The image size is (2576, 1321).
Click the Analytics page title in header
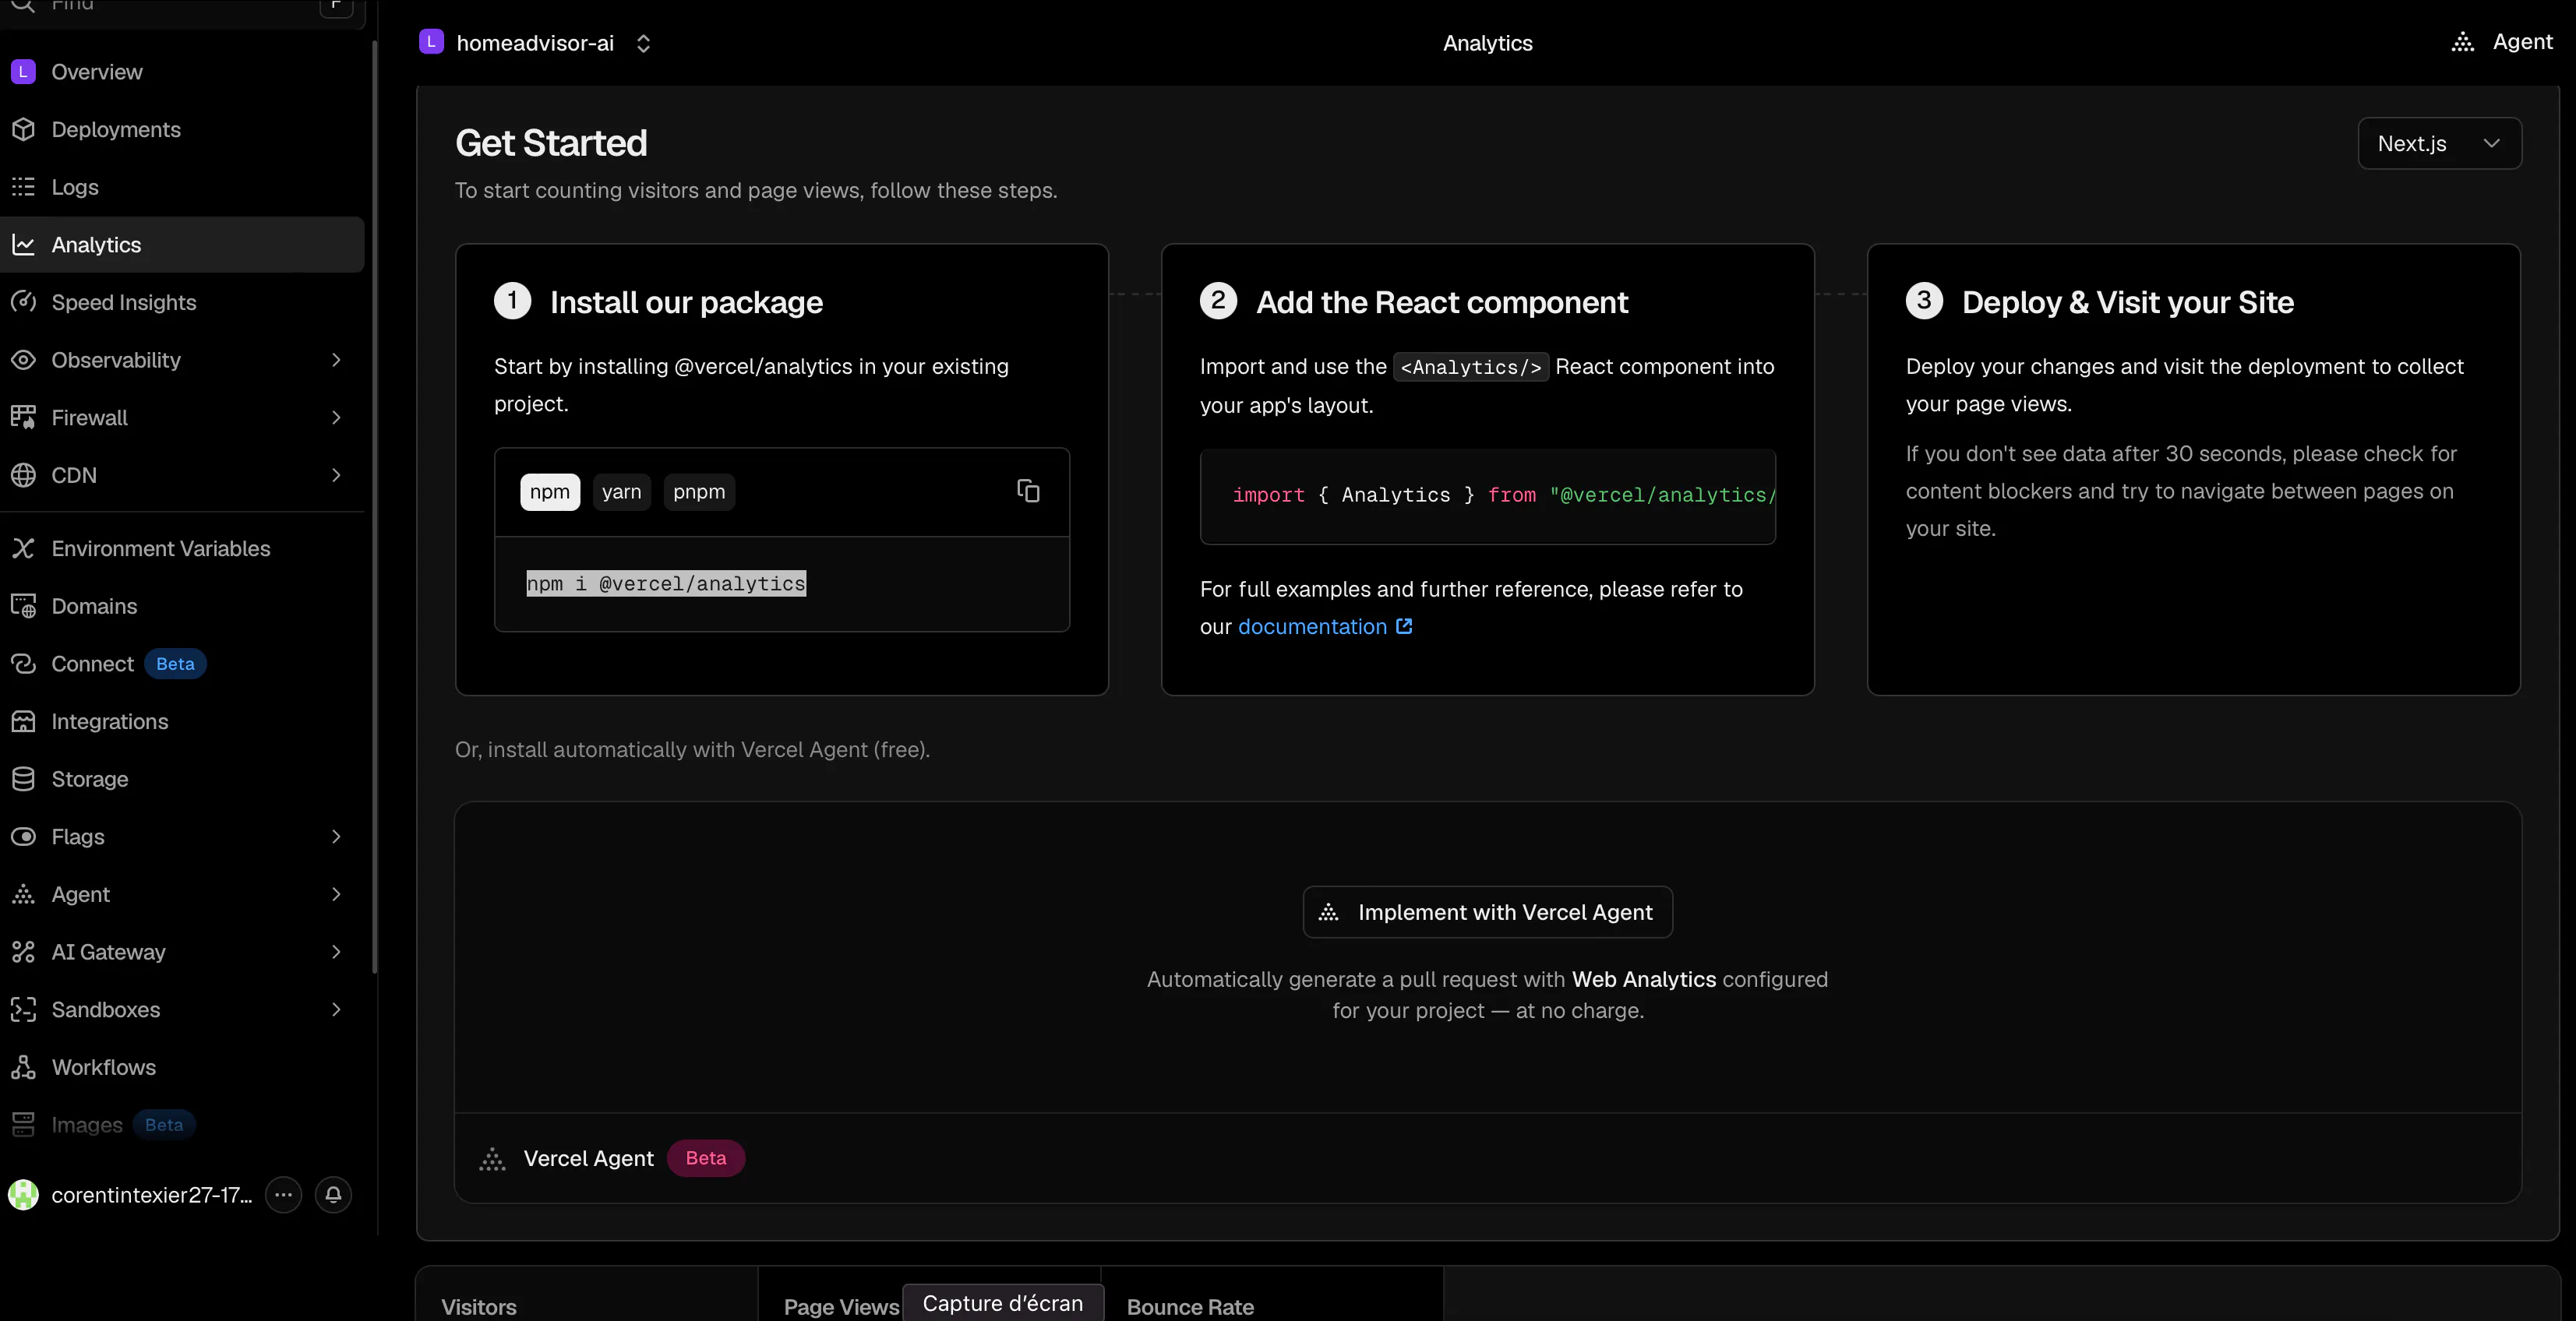pyautogui.click(x=1487, y=43)
